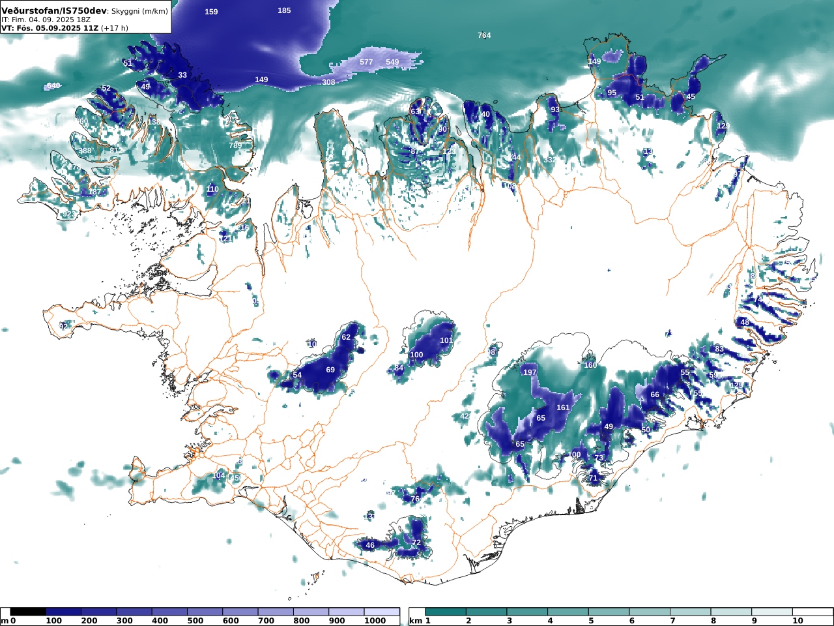This screenshot has width=834, height=626.
Task: Click the 95 value in the northeast
Action: [x=612, y=93]
